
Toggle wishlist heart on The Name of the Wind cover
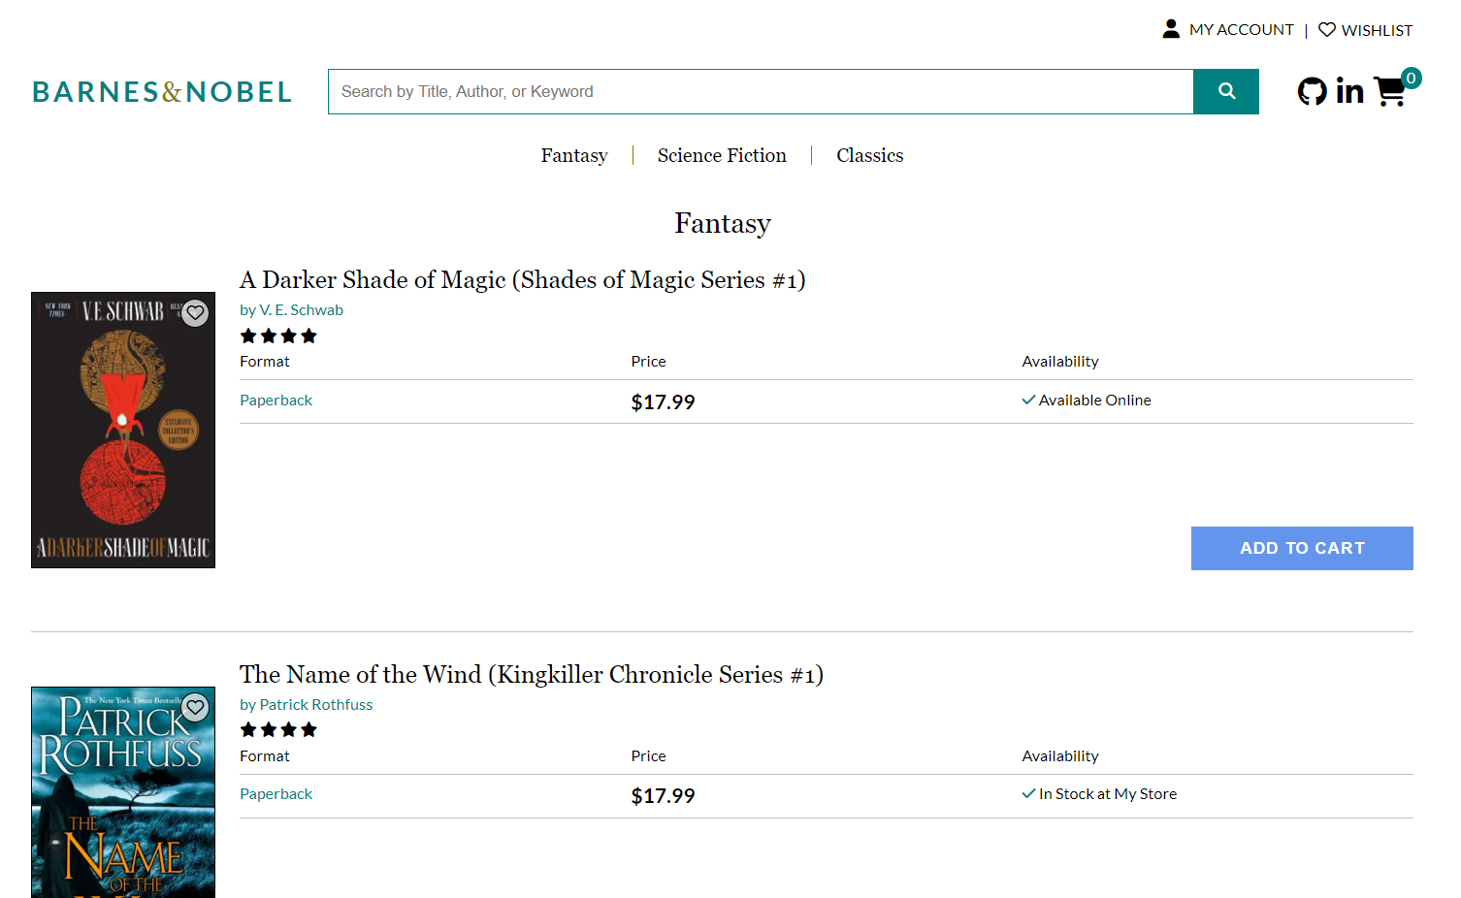click(195, 707)
